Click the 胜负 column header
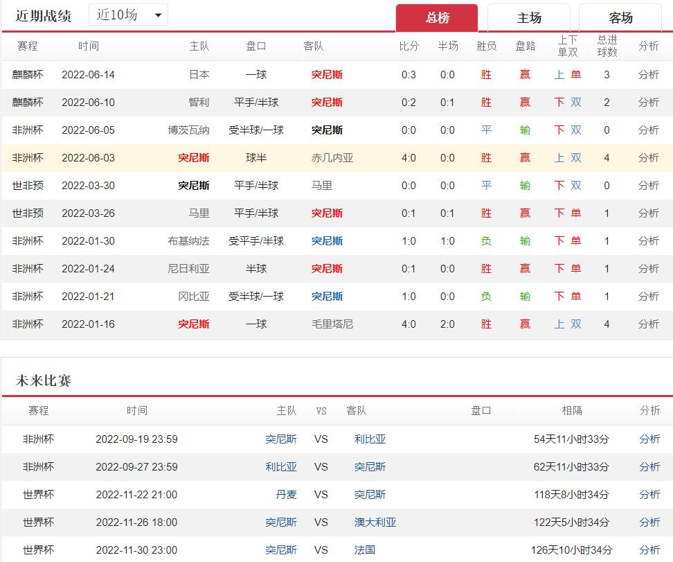The height and width of the screenshot is (562, 673). click(487, 46)
